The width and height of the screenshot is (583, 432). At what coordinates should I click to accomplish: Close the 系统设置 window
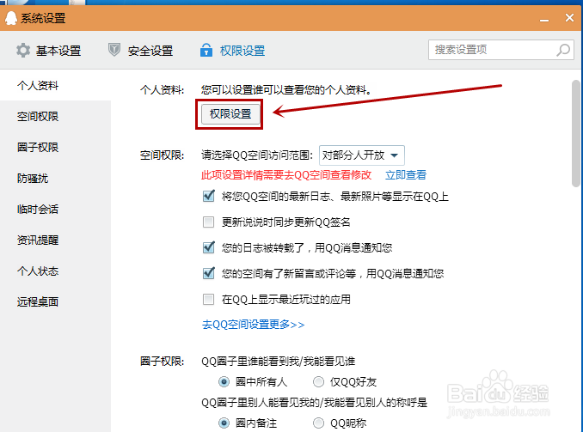pyautogui.click(x=569, y=17)
